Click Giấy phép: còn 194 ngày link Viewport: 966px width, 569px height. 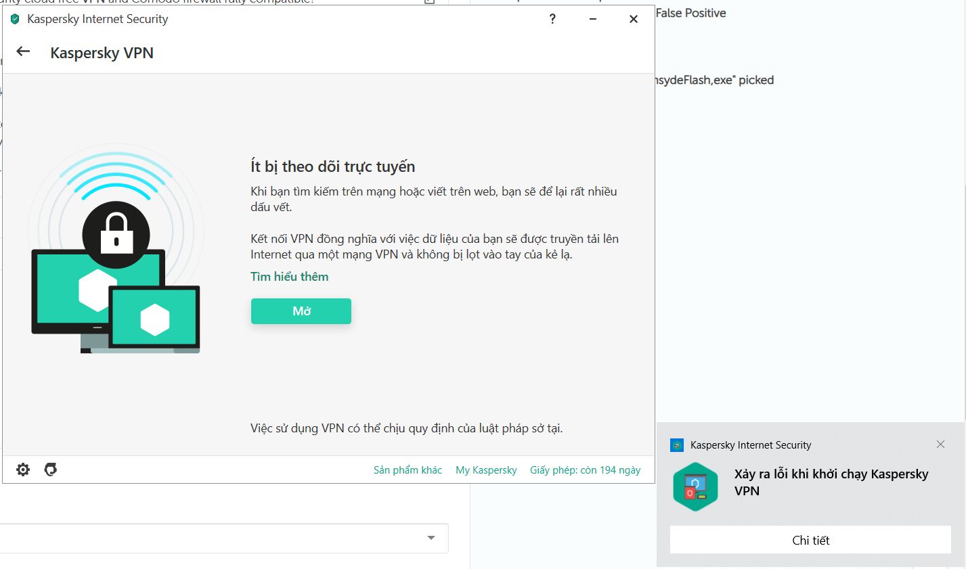585,470
